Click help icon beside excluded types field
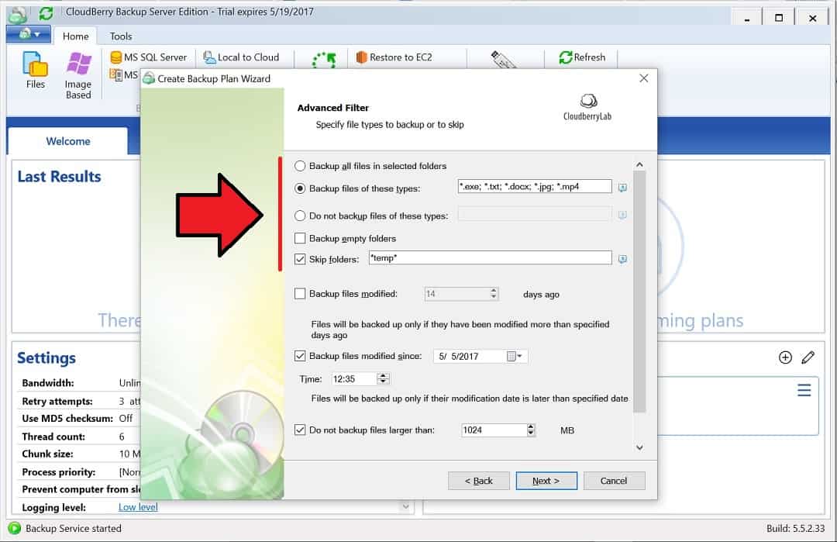Viewport: 837px width, 542px height. coord(622,216)
